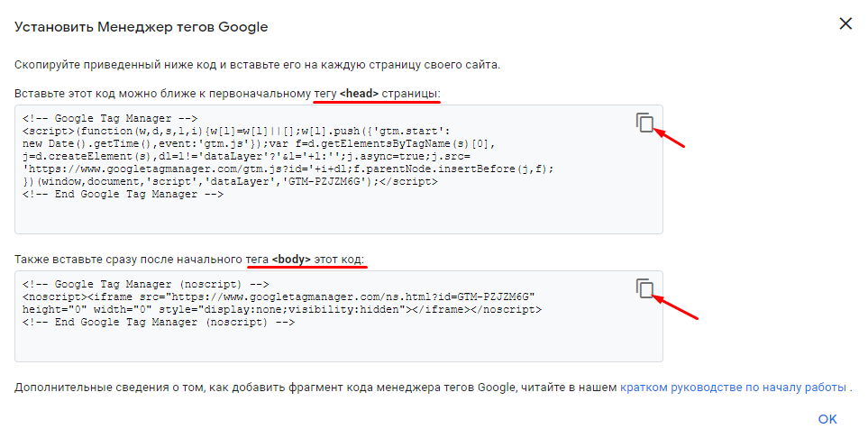Click the 'Дополнительные сведения' footer text

click(315, 388)
